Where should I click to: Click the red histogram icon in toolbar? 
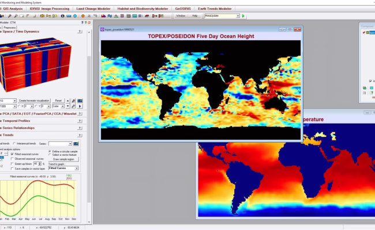click(x=103, y=16)
